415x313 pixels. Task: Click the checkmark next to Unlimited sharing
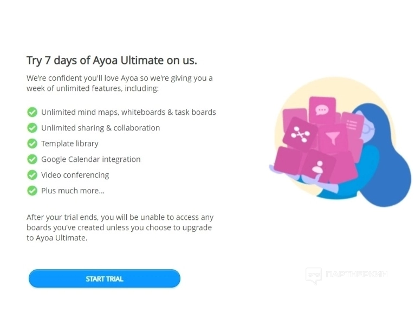point(32,128)
